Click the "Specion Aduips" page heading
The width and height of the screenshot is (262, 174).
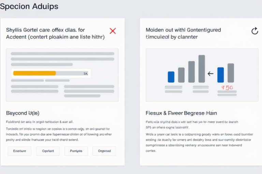pyautogui.click(x=29, y=6)
